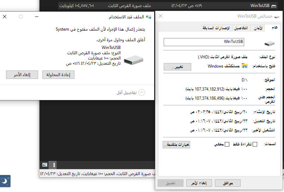Switch Explorer to details list view

tap(53, 165)
